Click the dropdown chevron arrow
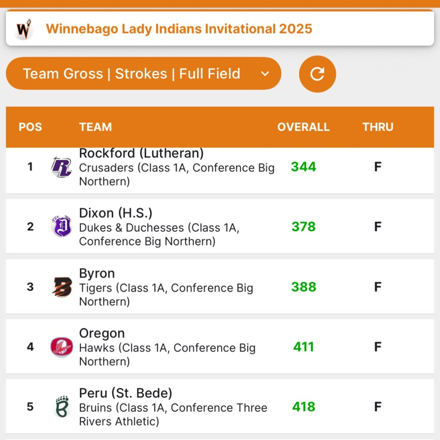 tap(265, 74)
